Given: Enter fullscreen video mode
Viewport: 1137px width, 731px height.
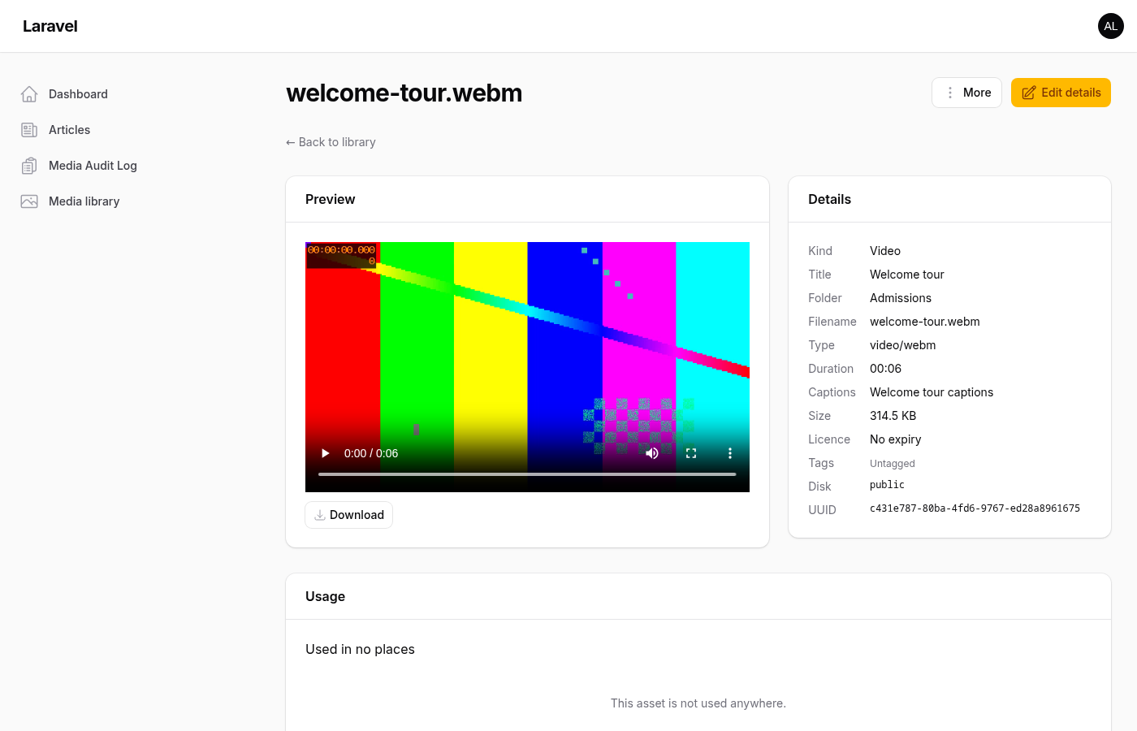Looking at the screenshot, I should point(691,453).
